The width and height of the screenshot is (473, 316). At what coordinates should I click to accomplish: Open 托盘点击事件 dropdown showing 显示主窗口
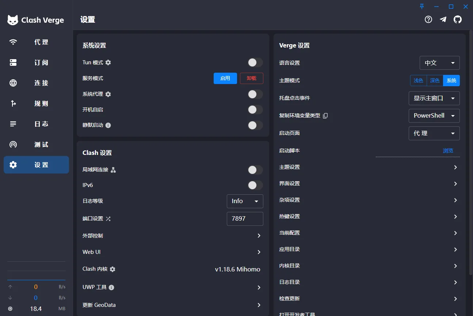click(434, 98)
